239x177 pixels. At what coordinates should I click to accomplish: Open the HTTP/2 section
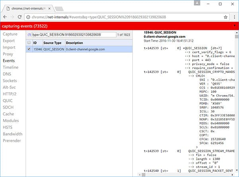tap(10, 94)
